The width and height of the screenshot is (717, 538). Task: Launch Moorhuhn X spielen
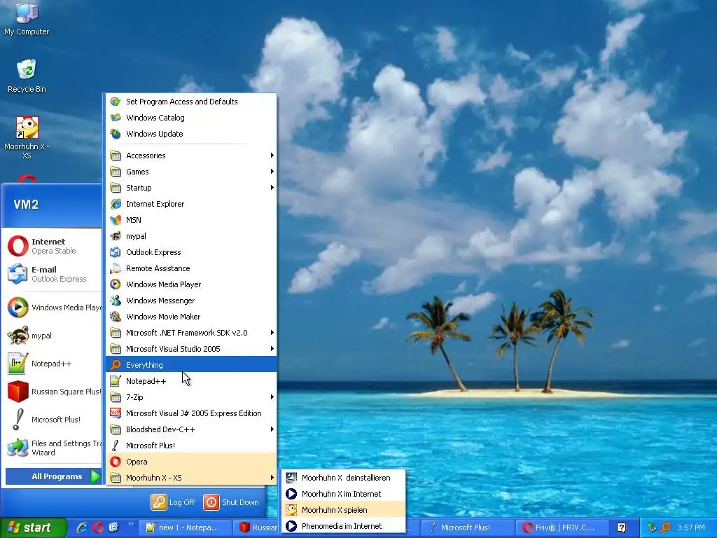[x=343, y=510]
